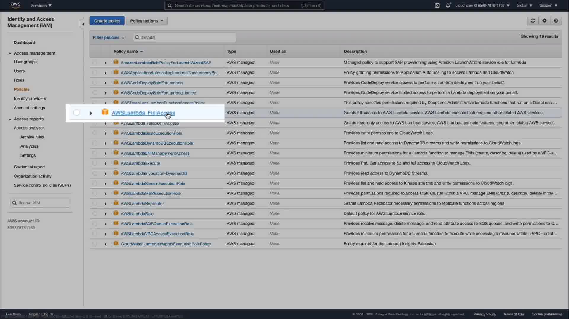Click policy icon for AWSLambdaDynamoDBExecutionRole
The height and width of the screenshot is (319, 569).
(x=116, y=143)
